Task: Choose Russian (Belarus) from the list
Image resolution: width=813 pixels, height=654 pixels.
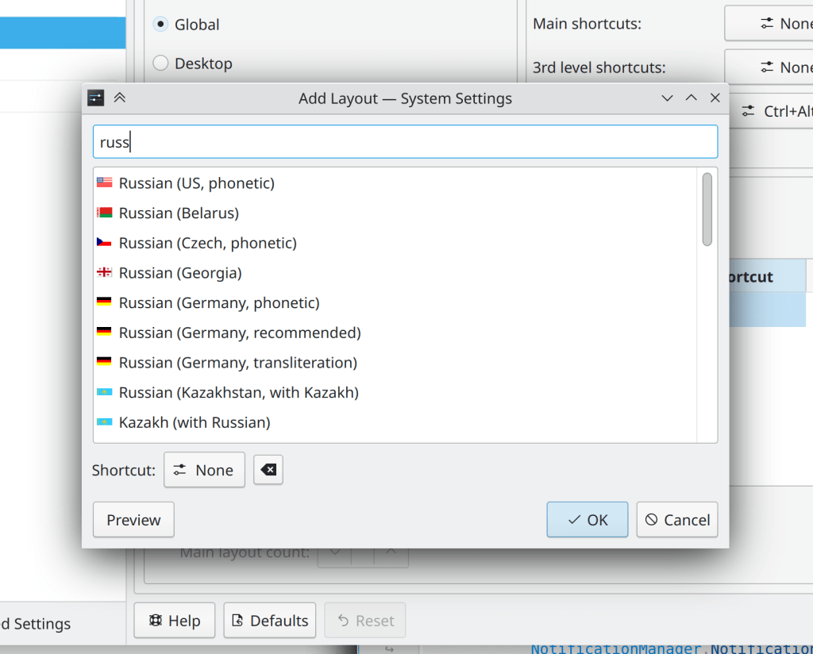Action: pos(179,214)
